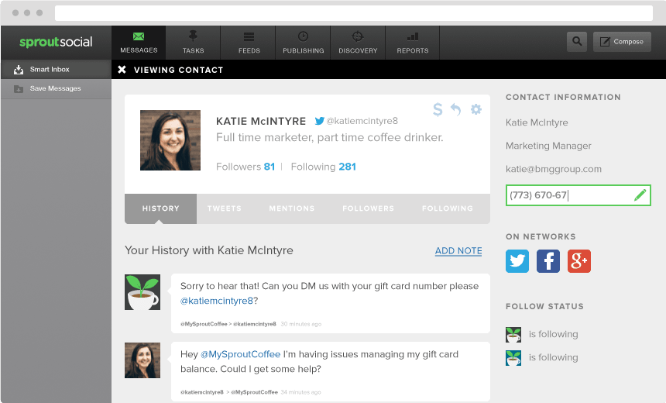Click the second is following avatar
This screenshot has width=666, height=403.
(x=513, y=358)
